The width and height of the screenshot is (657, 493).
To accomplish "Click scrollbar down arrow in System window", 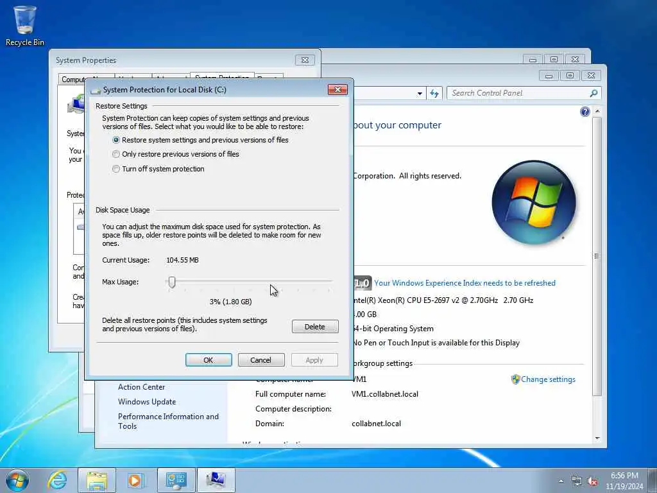I will pyautogui.click(x=597, y=438).
